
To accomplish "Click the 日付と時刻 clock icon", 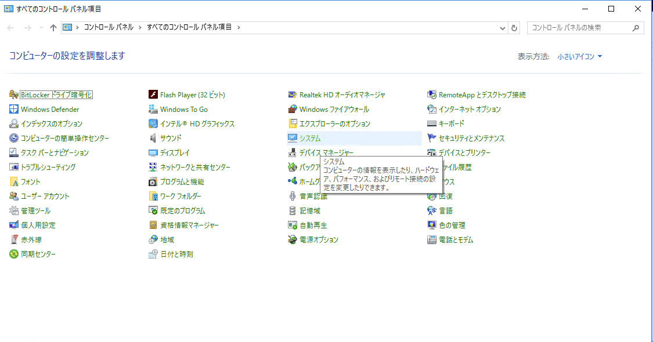I will [x=153, y=254].
